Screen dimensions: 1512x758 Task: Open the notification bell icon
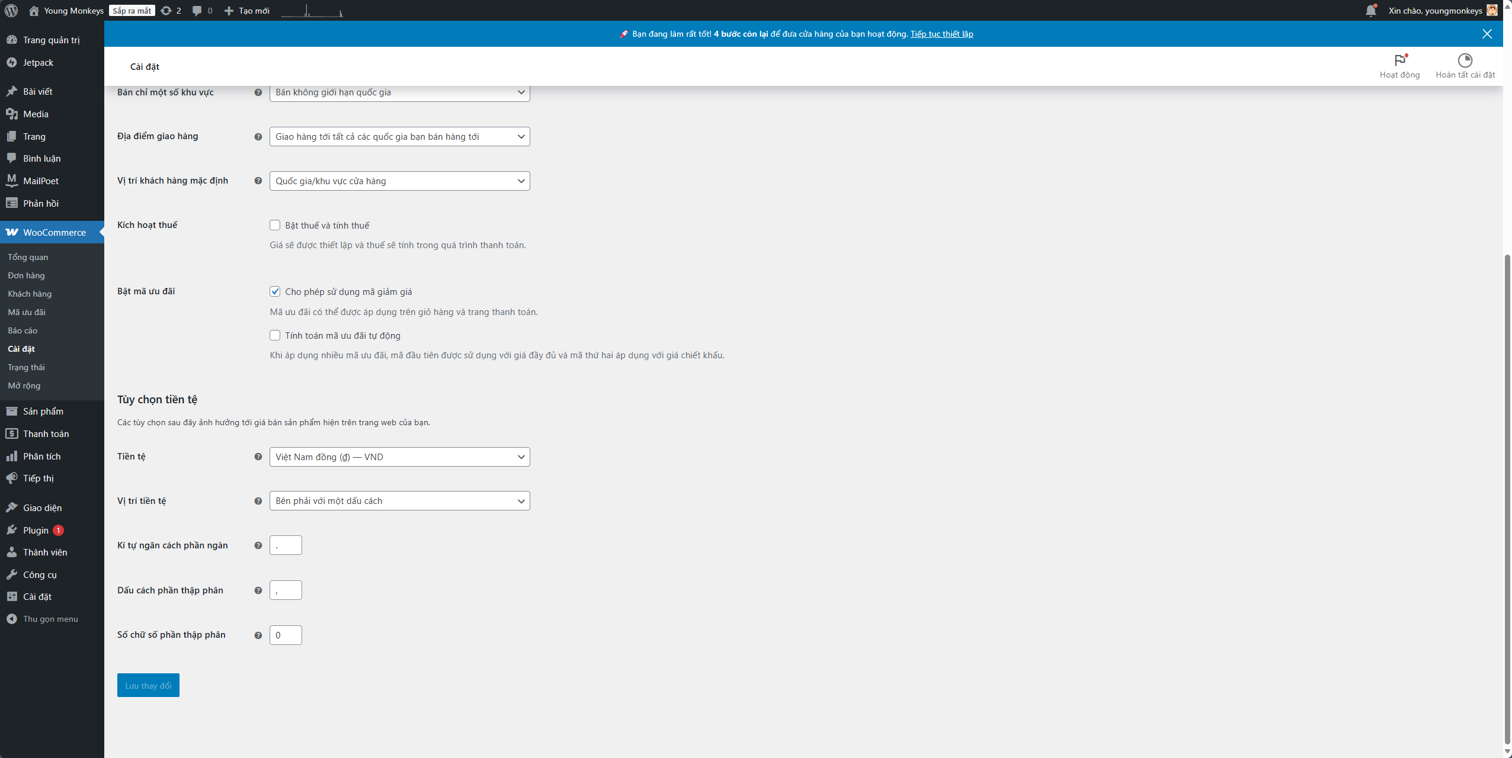1370,11
